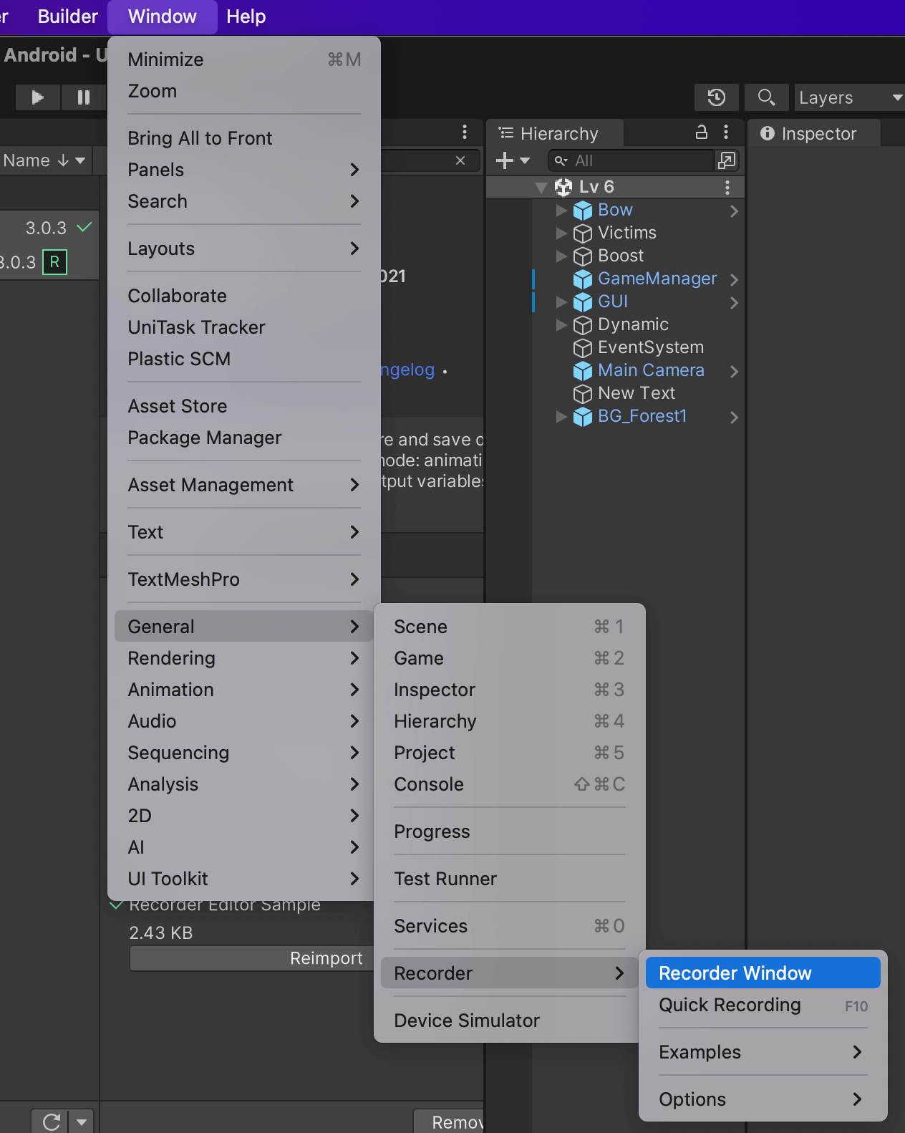
Task: Expand the GUI object
Action: (561, 302)
